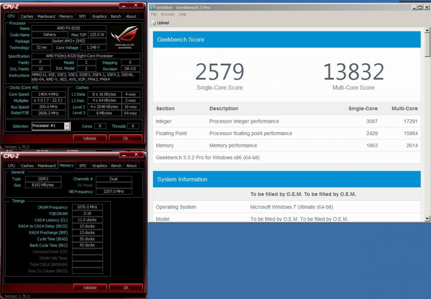Screen dimensions: 431x299
Task: Close the bottom CPU-Z Memory window
Action: [136, 155]
